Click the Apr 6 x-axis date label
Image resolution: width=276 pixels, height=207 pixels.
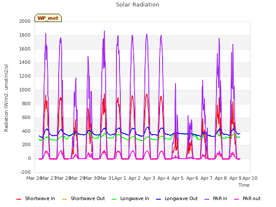point(192,178)
